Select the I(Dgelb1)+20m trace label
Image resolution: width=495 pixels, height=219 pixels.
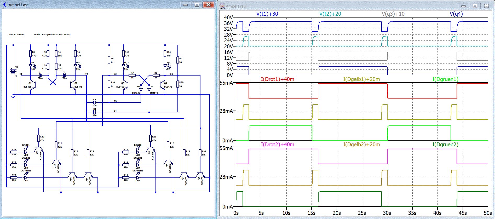pyautogui.click(x=361, y=79)
